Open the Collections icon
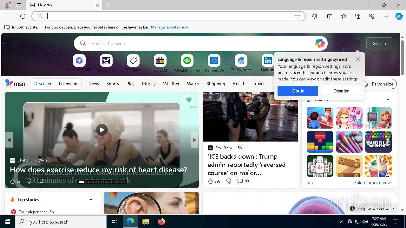This screenshot has height=228, width=406. tap(358, 16)
